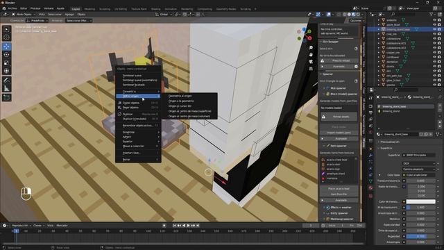Viewport: 444px width, 250px height.
Task: Click the white Color de transluc swatch
Action: point(421,201)
